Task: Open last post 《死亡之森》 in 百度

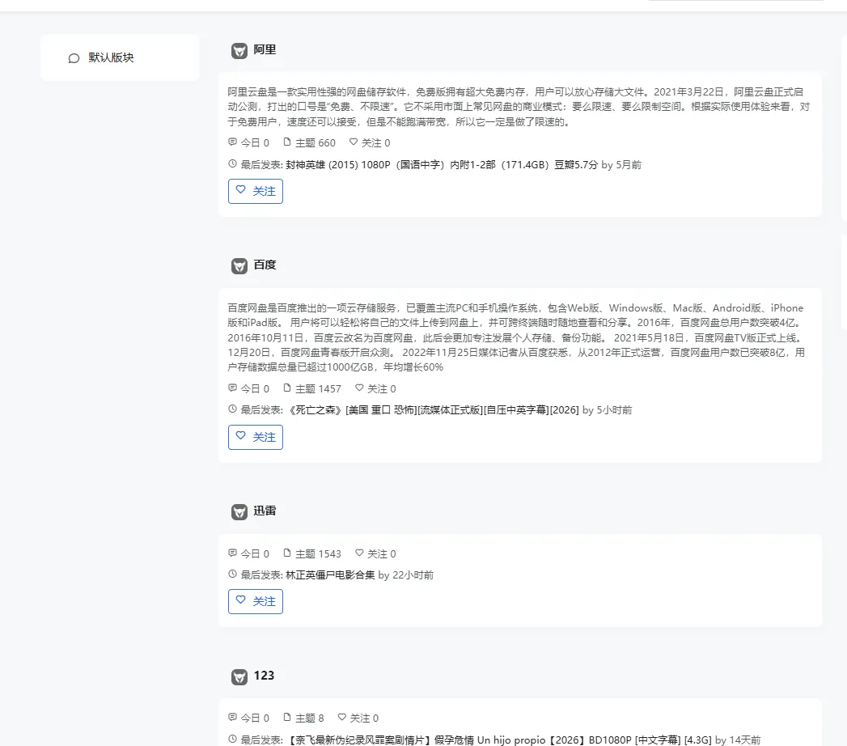Action: 433,410
